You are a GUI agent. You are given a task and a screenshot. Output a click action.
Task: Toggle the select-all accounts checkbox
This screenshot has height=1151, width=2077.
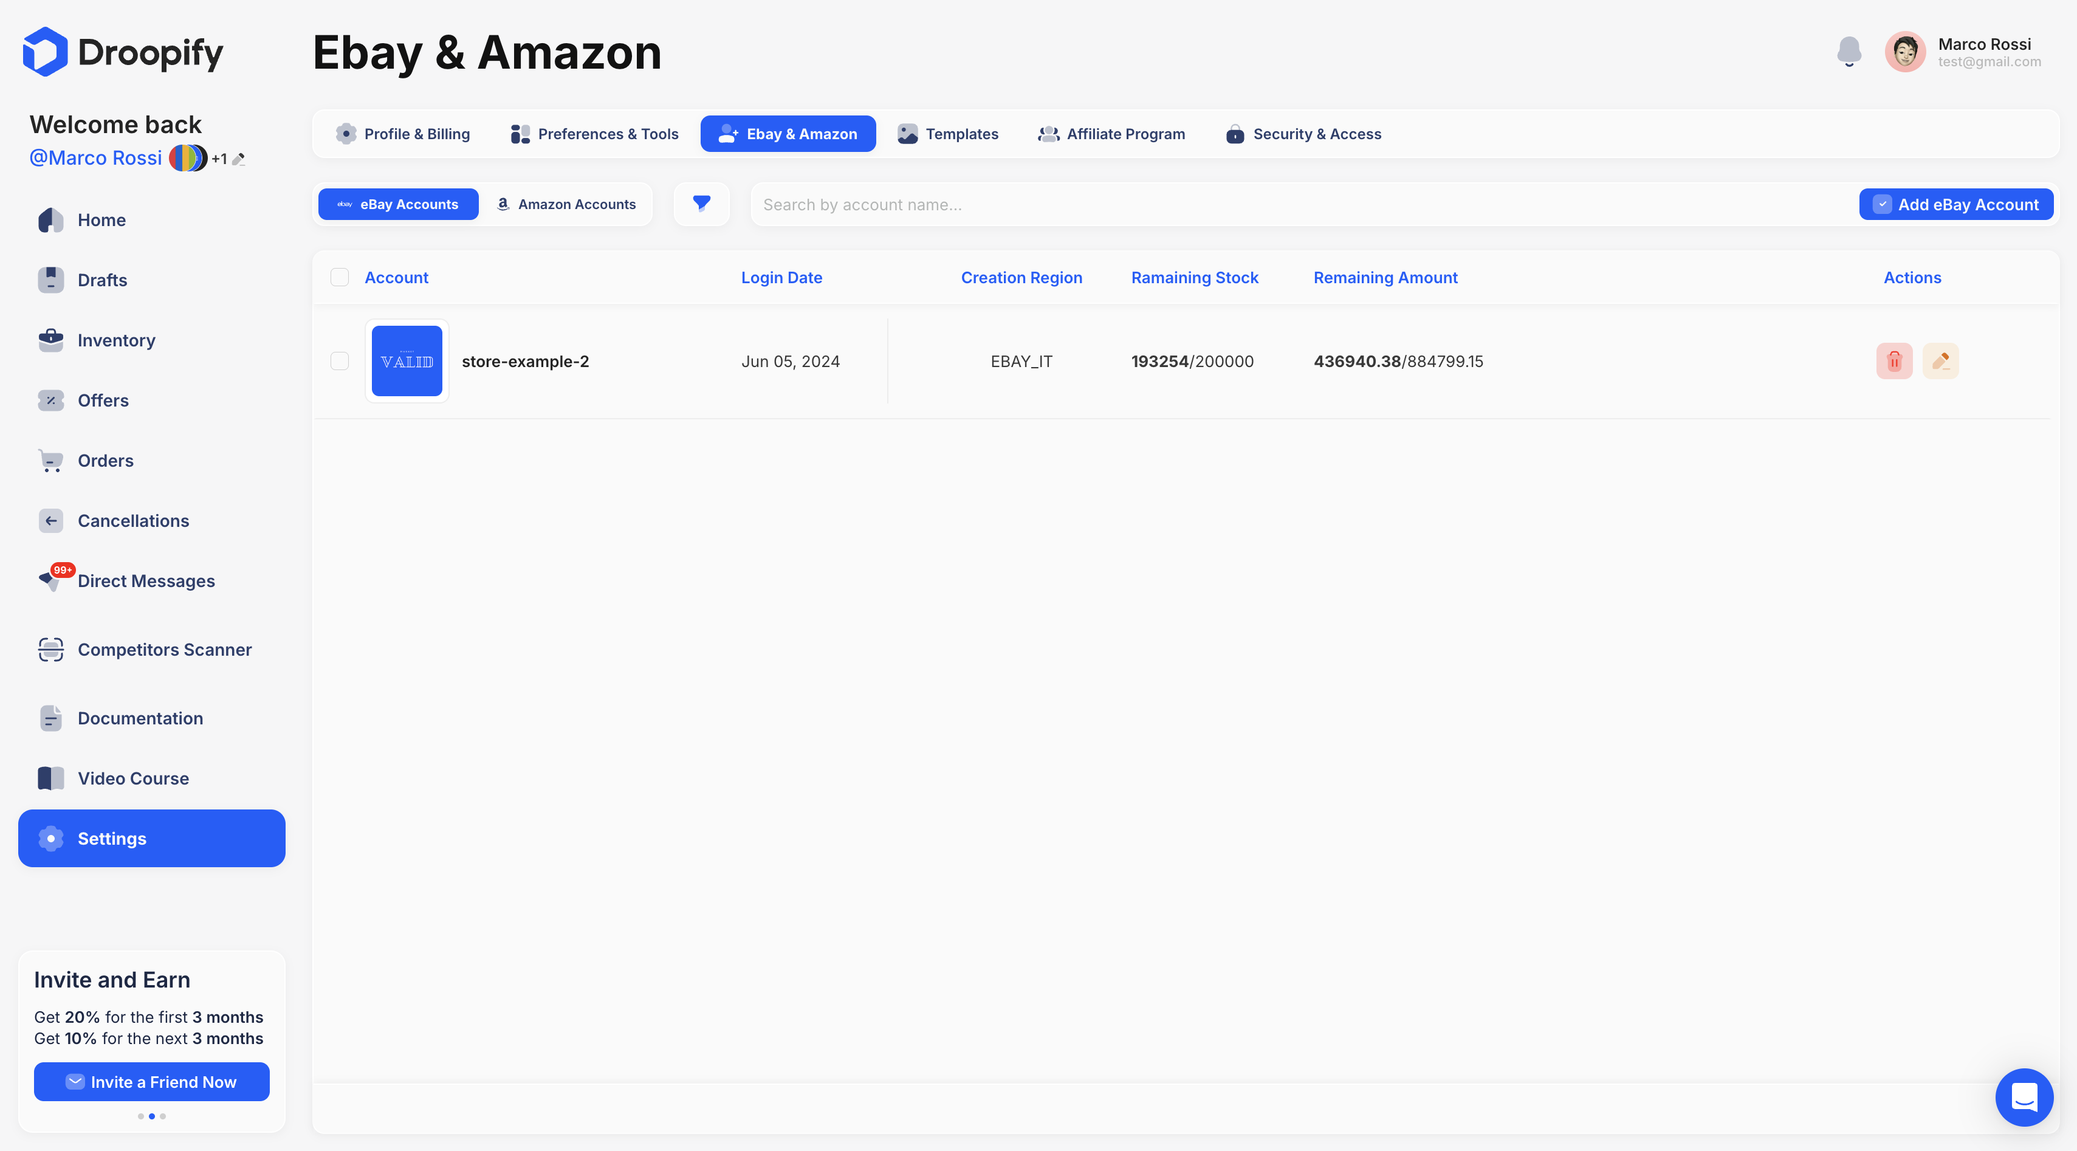(x=340, y=278)
